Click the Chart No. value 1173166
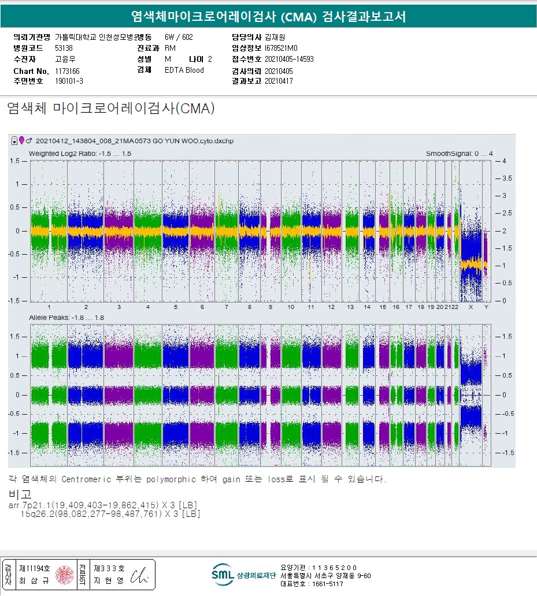This screenshot has height=596, width=537. tap(67, 71)
